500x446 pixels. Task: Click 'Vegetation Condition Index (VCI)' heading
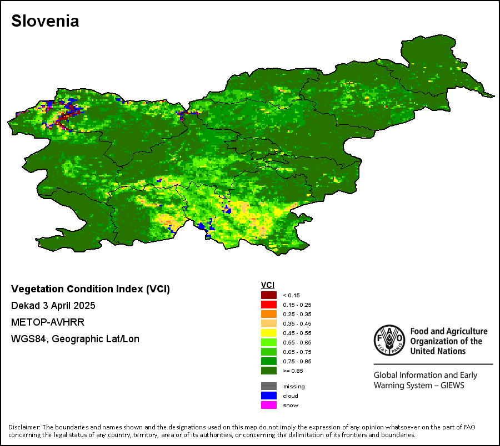pos(91,289)
